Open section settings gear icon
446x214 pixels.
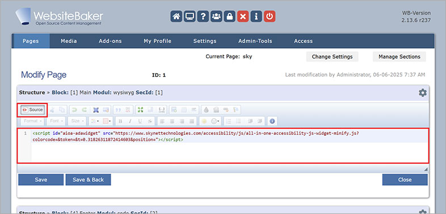click(x=423, y=92)
